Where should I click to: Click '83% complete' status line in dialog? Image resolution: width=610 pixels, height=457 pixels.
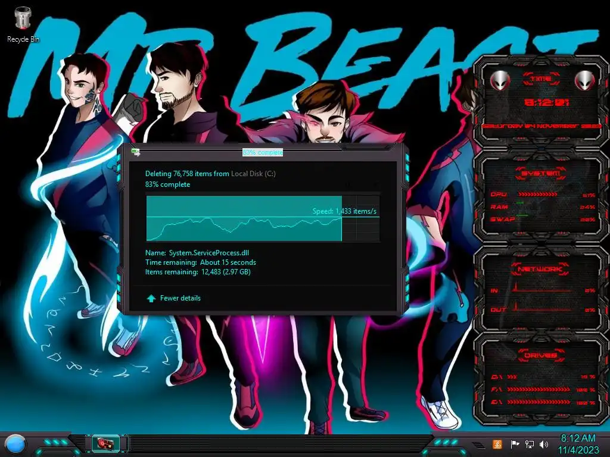pos(167,184)
